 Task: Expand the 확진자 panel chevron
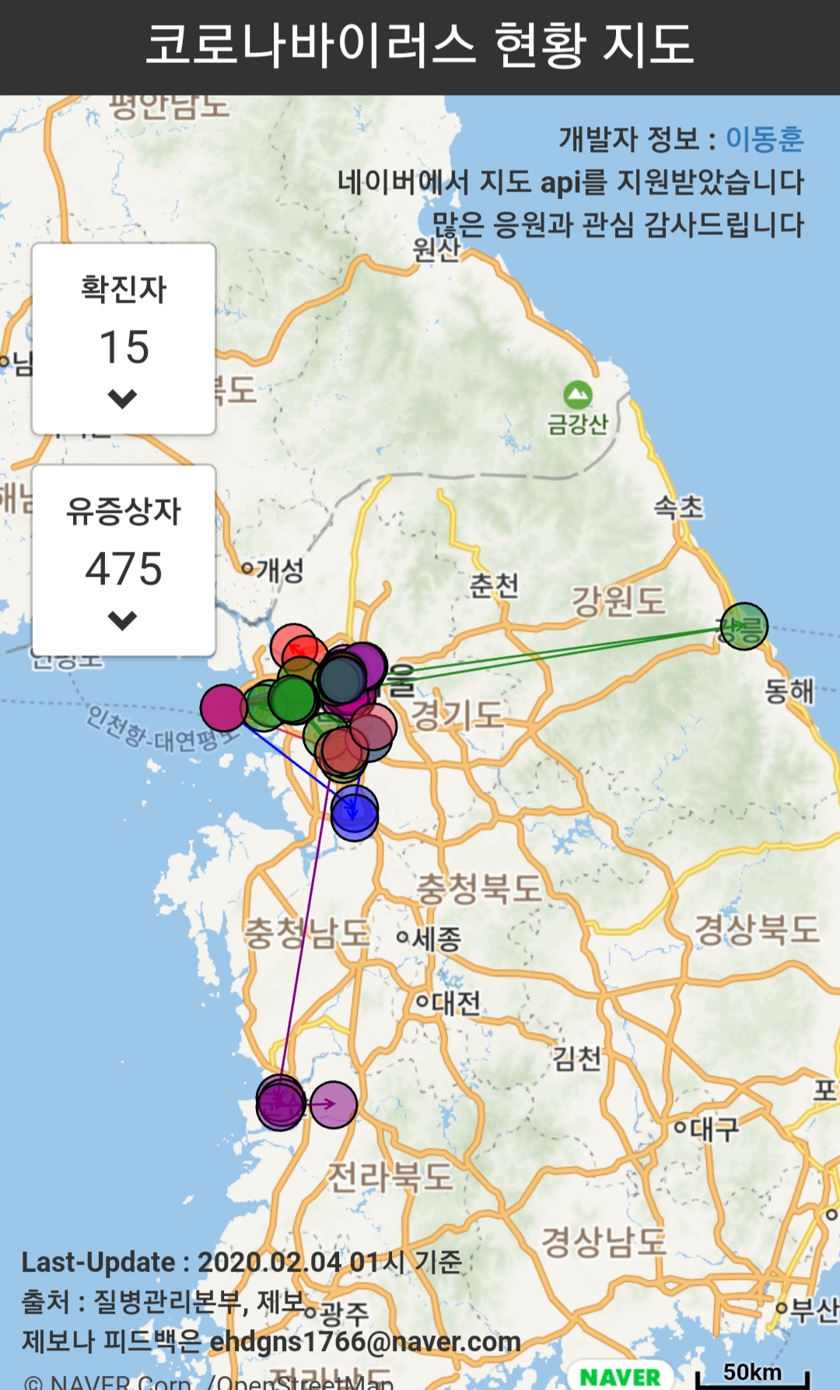click(x=123, y=398)
